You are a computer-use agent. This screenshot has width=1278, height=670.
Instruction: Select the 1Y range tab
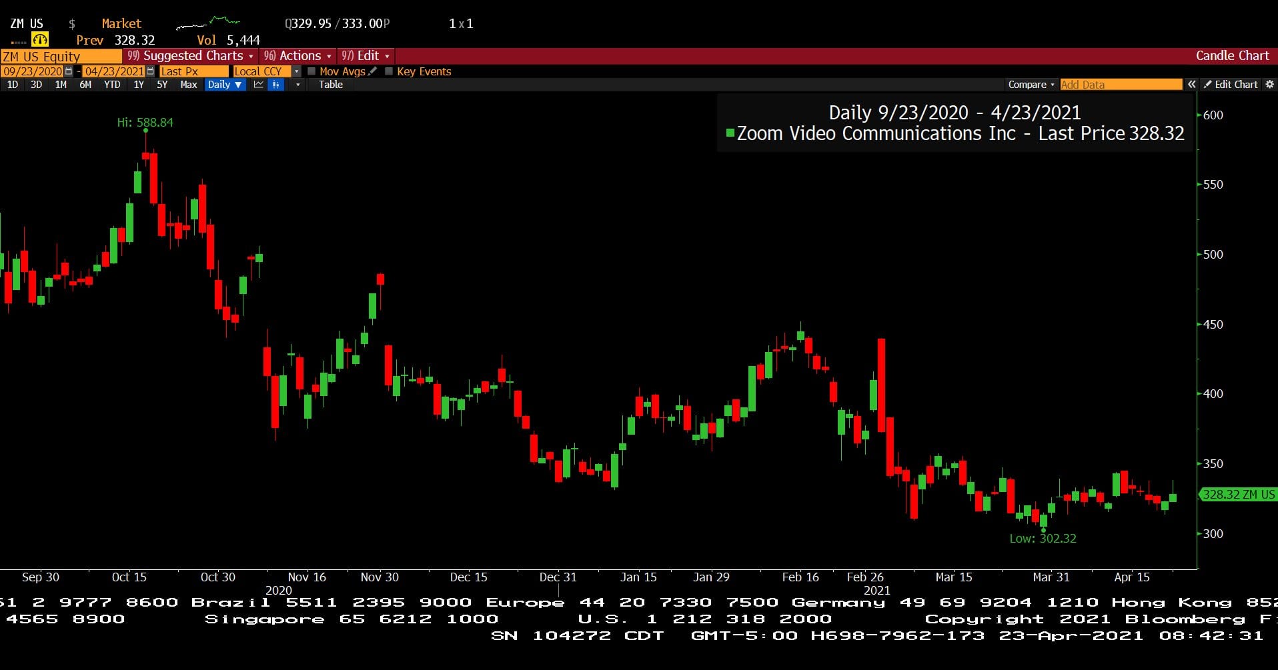(x=139, y=85)
